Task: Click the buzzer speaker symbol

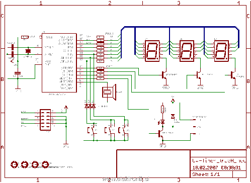Action: click(x=109, y=93)
